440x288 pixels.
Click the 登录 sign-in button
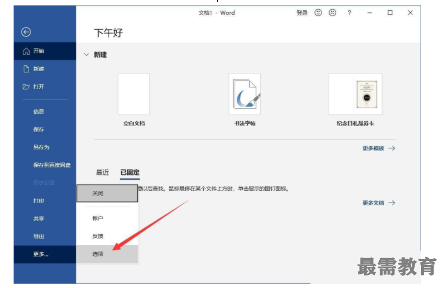point(302,12)
